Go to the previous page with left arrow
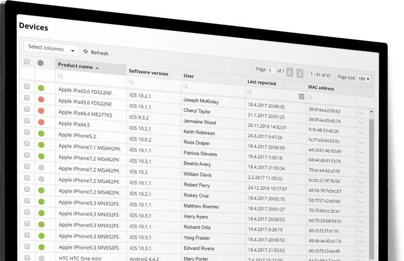The height and width of the screenshot is (261, 404). click(x=290, y=72)
